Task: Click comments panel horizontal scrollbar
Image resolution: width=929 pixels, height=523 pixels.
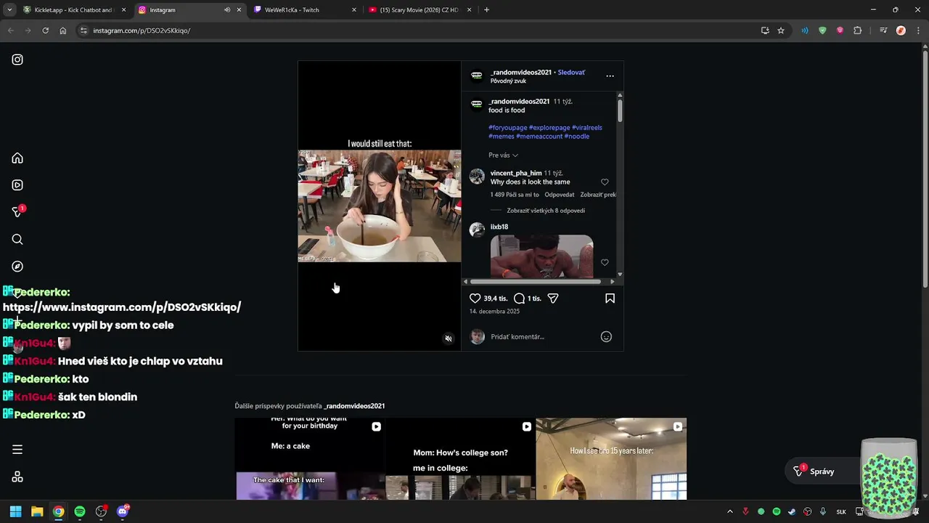Action: [536, 282]
